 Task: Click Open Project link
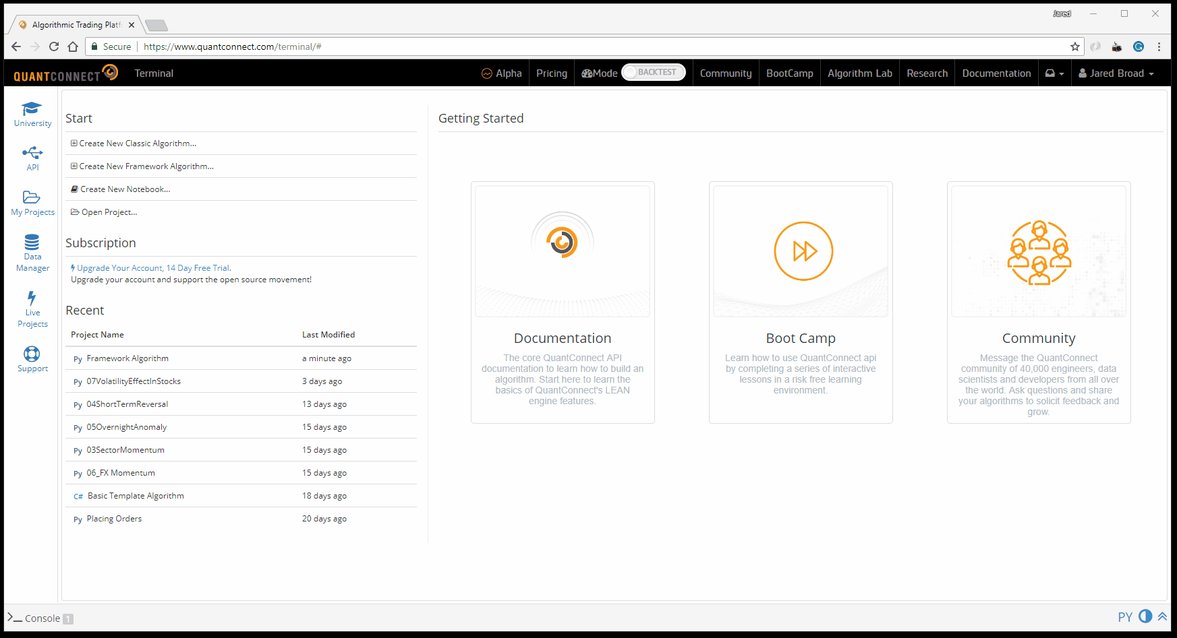(x=104, y=212)
